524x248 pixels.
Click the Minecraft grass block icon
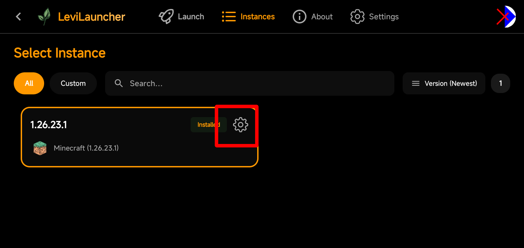(40, 148)
